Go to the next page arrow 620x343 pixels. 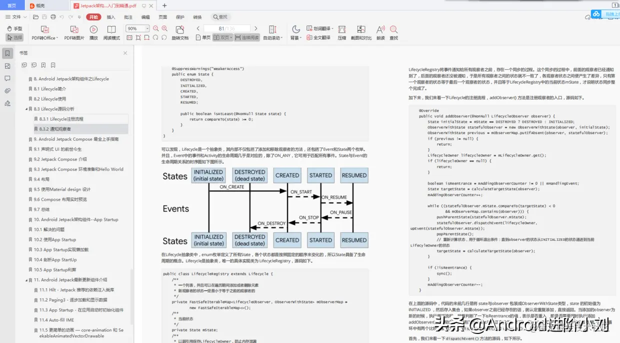[x=256, y=29]
